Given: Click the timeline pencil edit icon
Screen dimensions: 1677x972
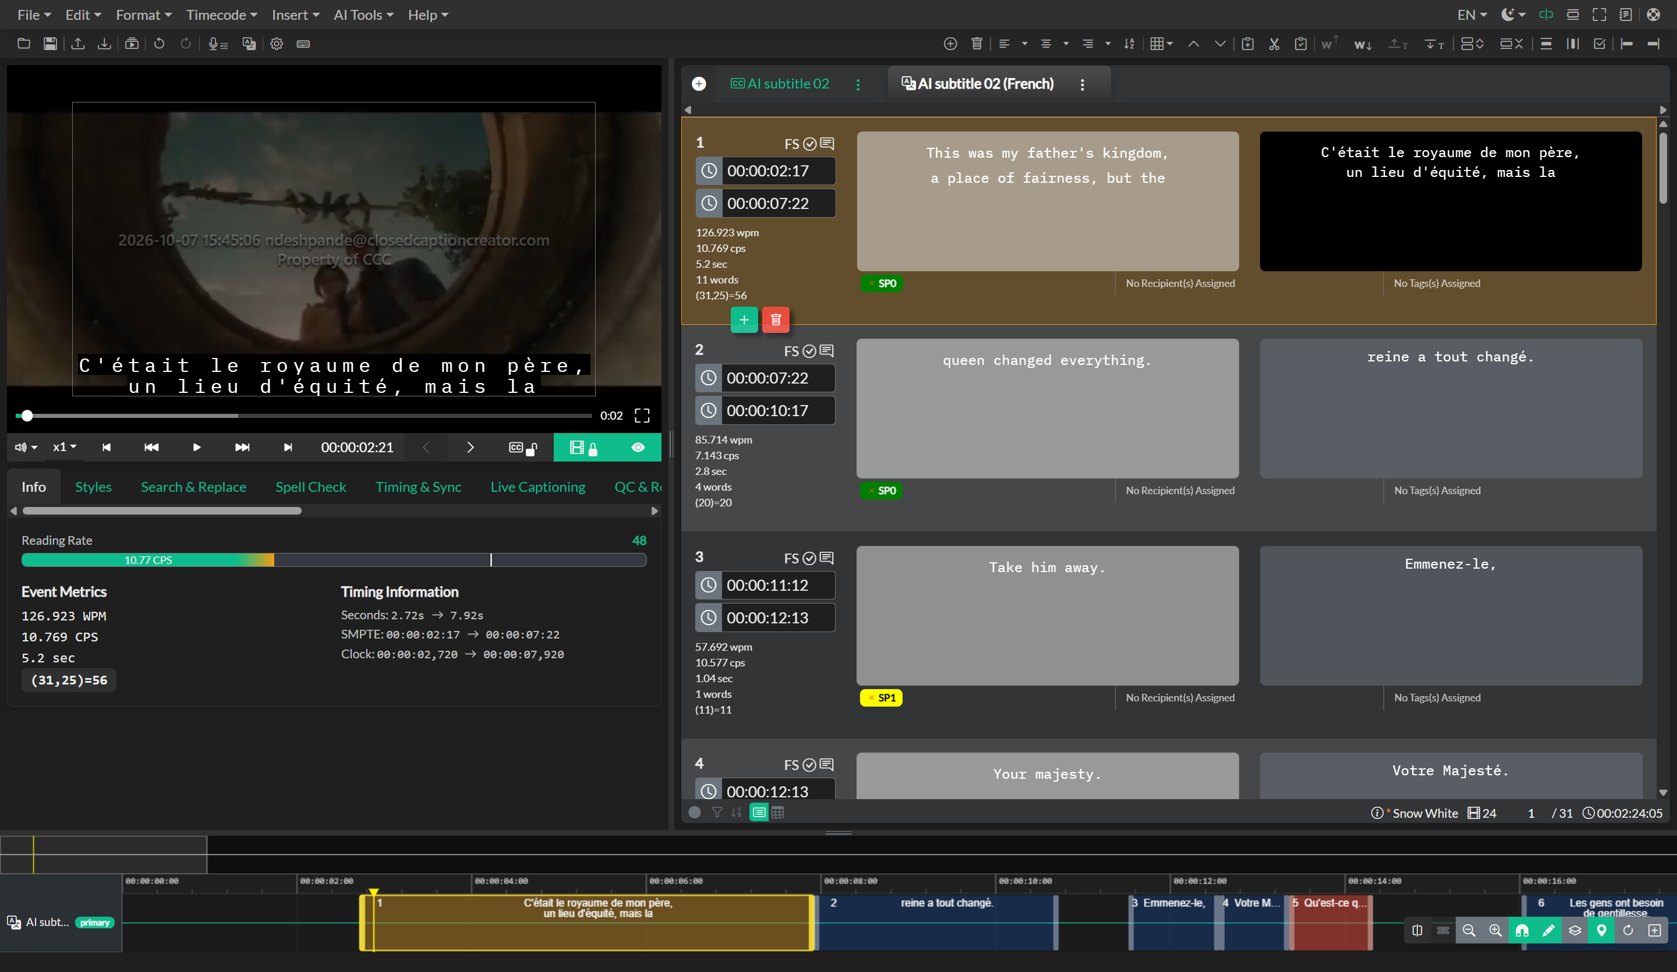Looking at the screenshot, I should 1548,931.
